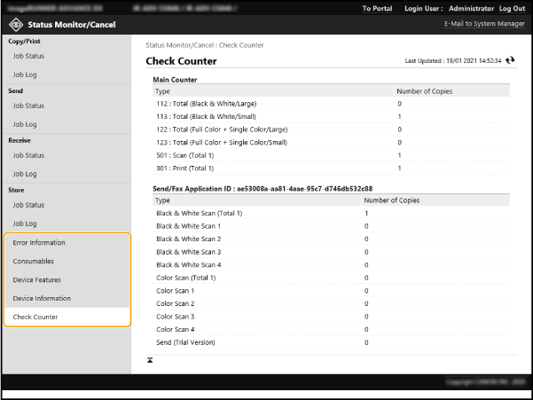Open Job Log under Copy/Print
The width and height of the screenshot is (533, 400).
click(25, 75)
